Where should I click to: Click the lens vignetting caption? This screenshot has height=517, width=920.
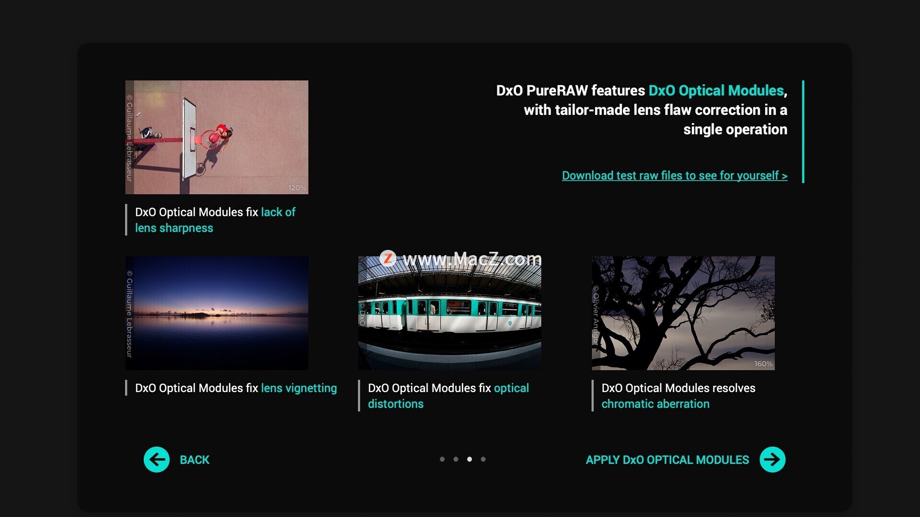tap(236, 388)
